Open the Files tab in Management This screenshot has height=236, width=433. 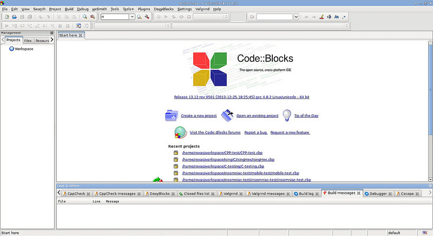[28, 41]
